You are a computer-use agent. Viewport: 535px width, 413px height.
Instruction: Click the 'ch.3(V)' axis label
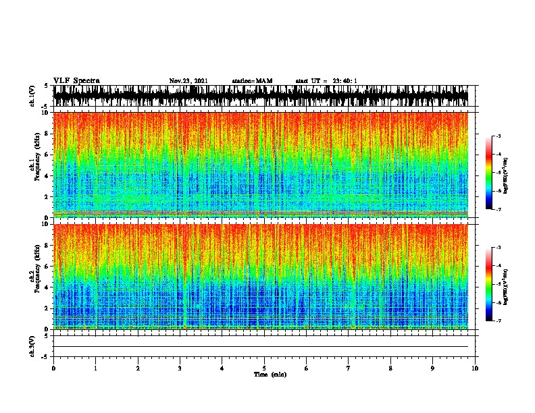(32, 346)
